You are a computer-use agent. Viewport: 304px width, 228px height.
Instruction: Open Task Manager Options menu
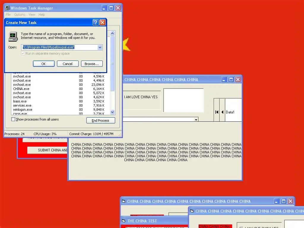(20, 15)
